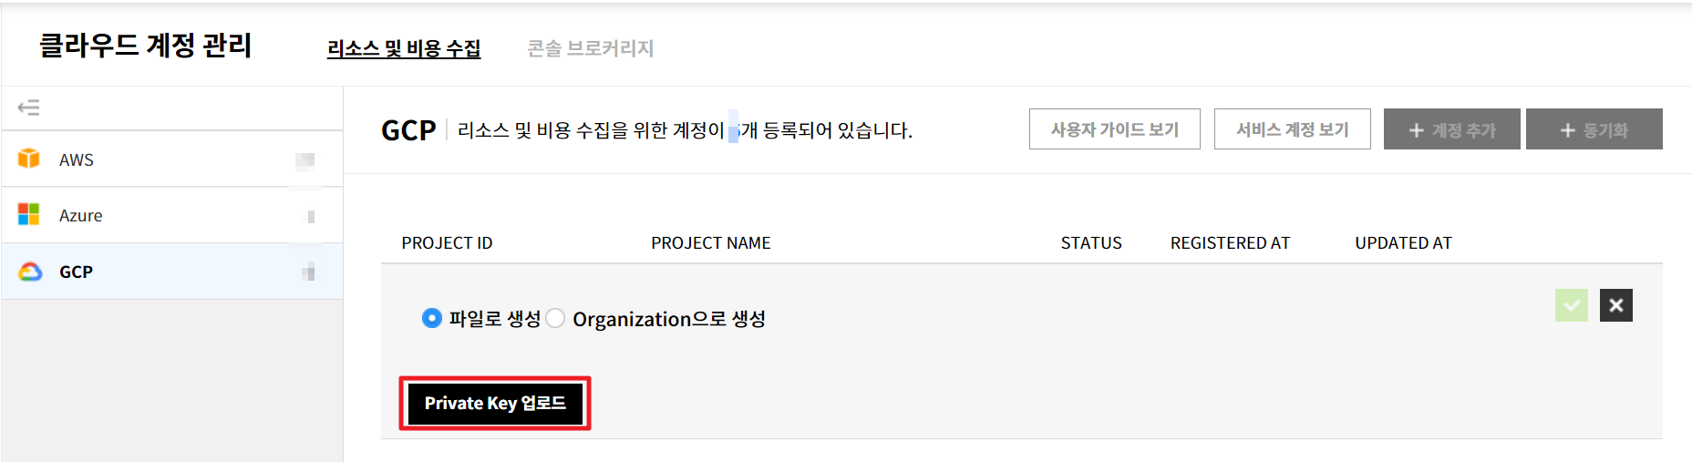This screenshot has height=462, width=1692.
Task: Select Azure in the sidebar
Action: pyautogui.click(x=81, y=216)
